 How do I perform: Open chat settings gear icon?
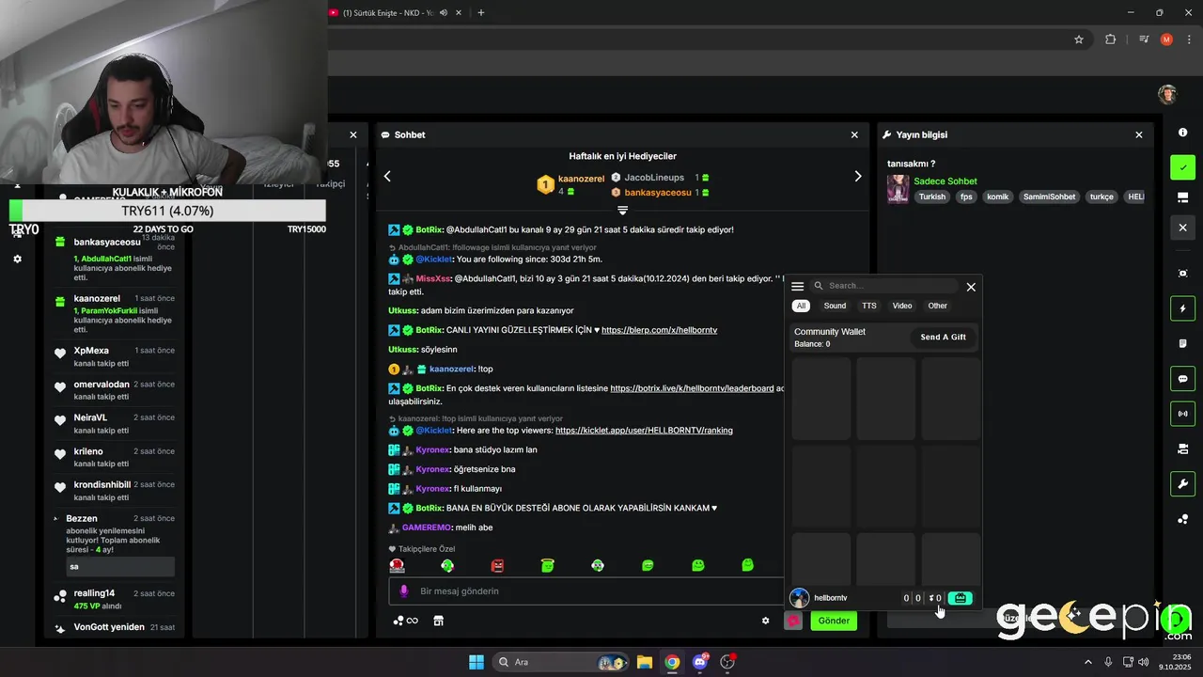point(765,621)
